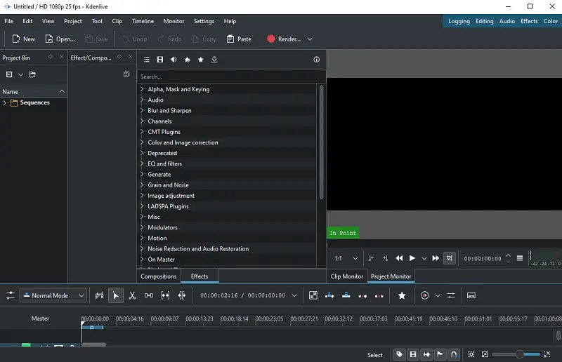Toggle show audio thumbnails arrows icon
The height and width of the screenshot is (362, 562).
(x=426, y=354)
